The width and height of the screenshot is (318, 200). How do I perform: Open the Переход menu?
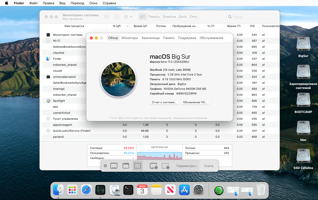tap(77, 3)
